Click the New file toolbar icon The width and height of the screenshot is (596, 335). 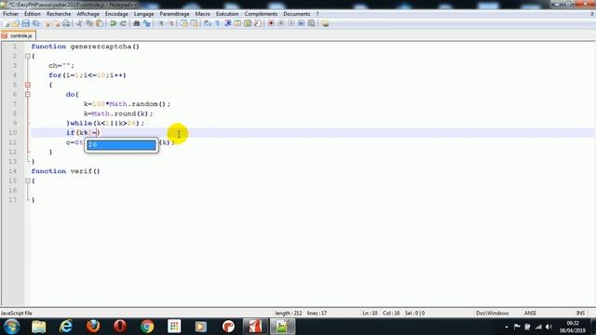pos(7,23)
